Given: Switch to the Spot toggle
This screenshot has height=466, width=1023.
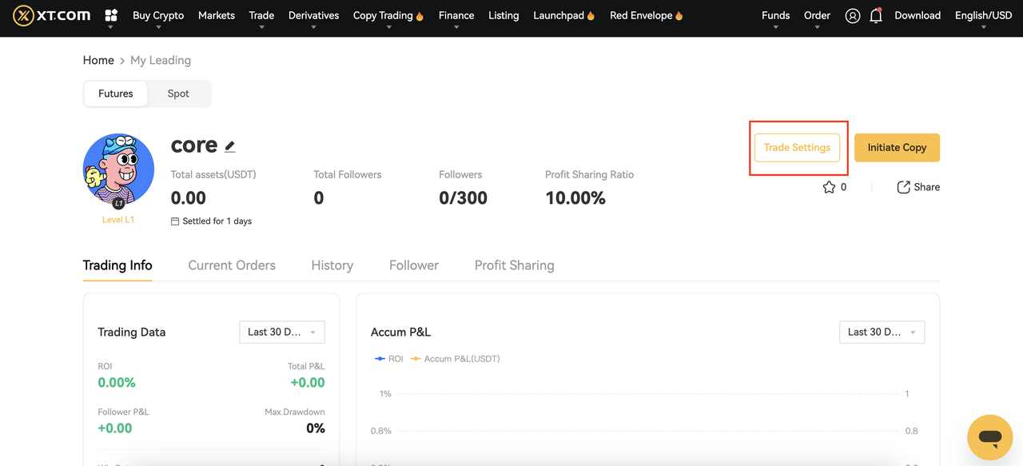Looking at the screenshot, I should click(178, 94).
